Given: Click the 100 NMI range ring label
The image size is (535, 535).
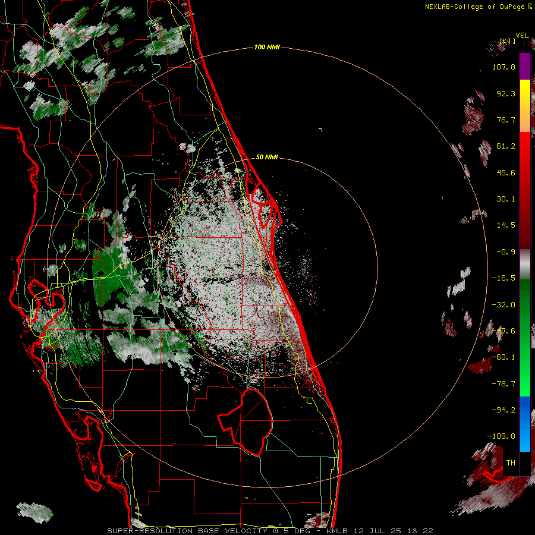Looking at the screenshot, I should pyautogui.click(x=267, y=47).
